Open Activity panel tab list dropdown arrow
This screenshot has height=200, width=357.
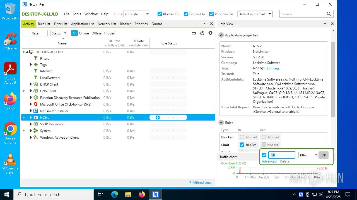204,24
